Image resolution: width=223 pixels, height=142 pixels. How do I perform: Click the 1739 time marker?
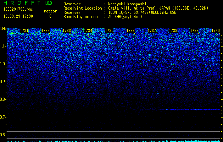[x=194, y=31]
